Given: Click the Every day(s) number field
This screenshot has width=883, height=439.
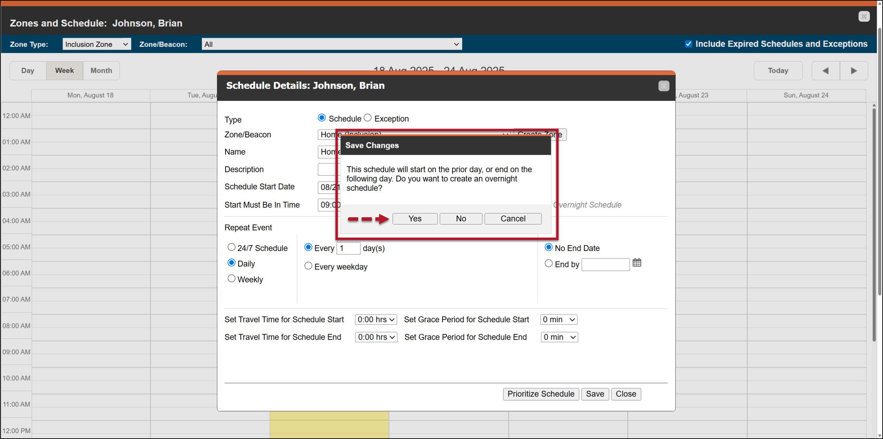Looking at the screenshot, I should tap(348, 248).
